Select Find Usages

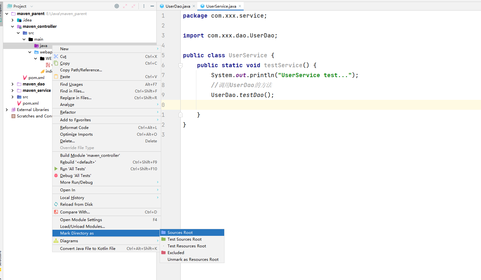[106, 84]
